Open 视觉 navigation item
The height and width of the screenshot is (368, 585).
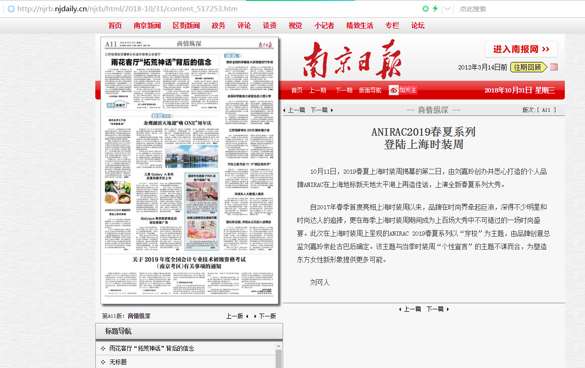pos(295,25)
